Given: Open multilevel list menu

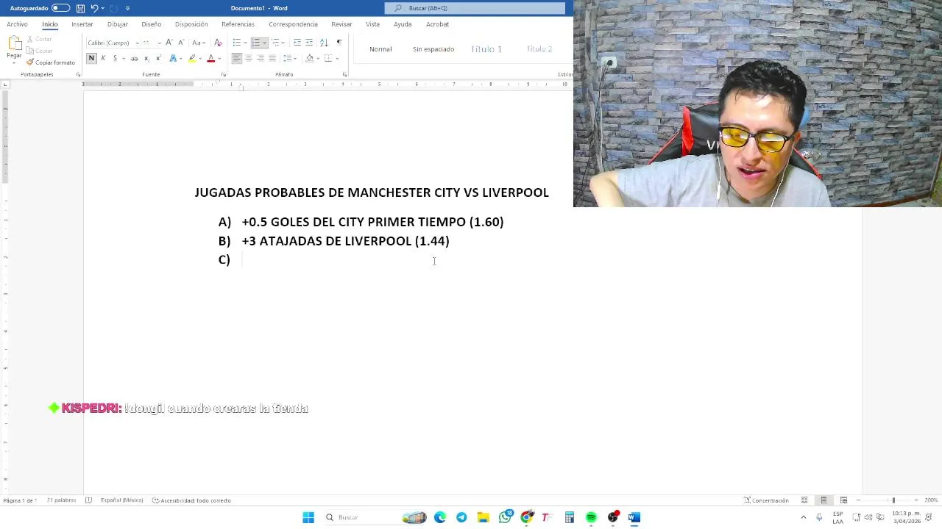Looking at the screenshot, I should click(x=276, y=43).
